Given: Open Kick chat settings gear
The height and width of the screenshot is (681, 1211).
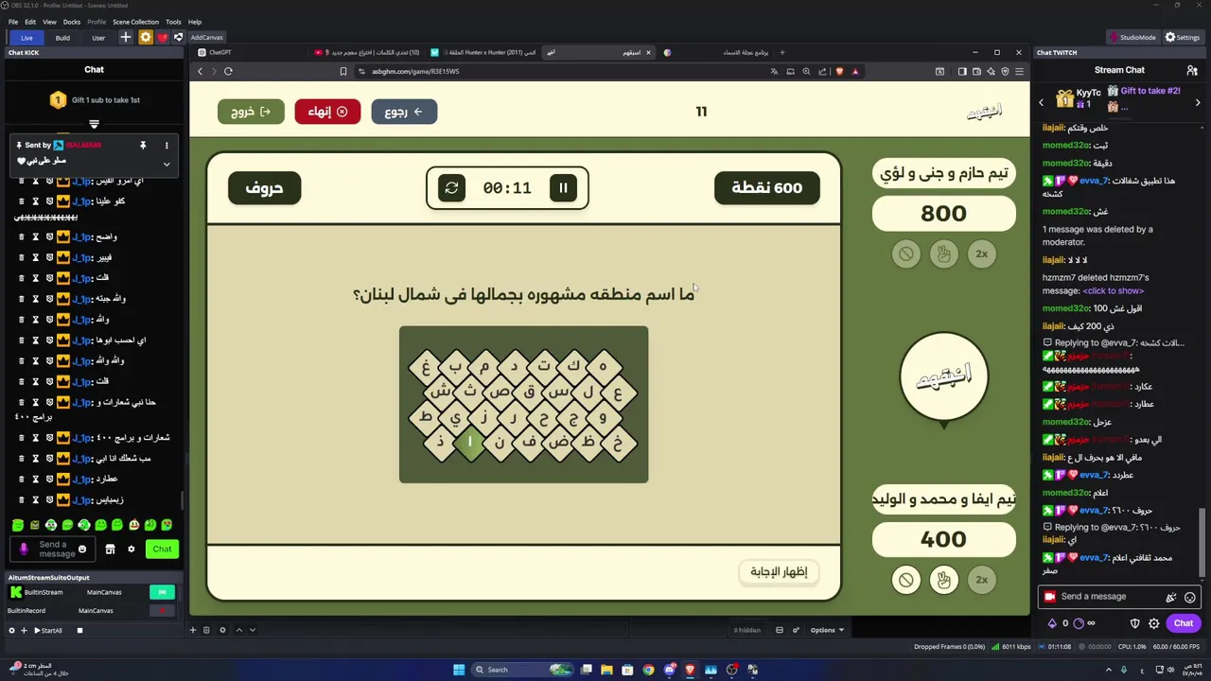Looking at the screenshot, I should [x=132, y=549].
